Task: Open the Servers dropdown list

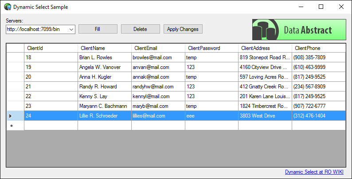Action: [71, 29]
